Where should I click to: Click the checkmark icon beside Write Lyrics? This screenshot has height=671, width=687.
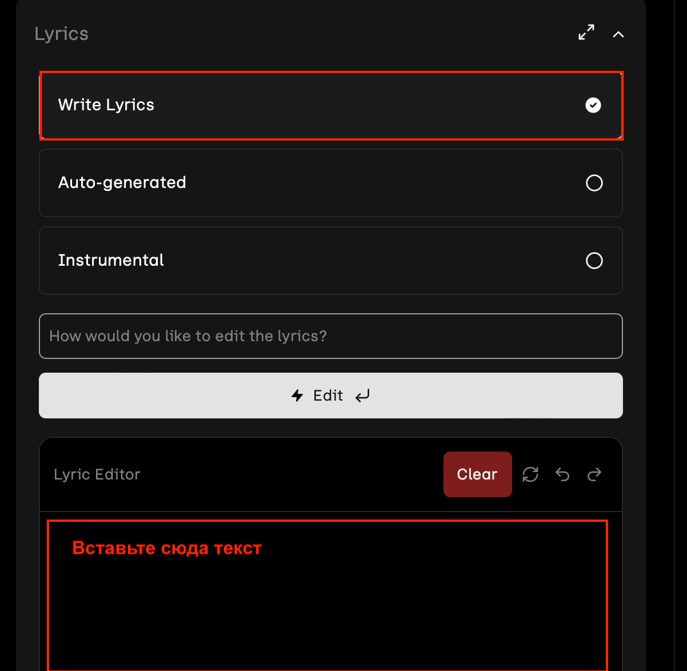tap(593, 105)
